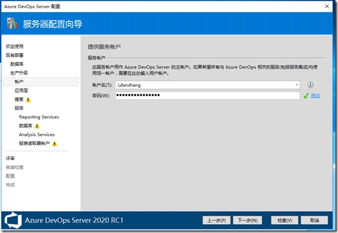The width and height of the screenshot is (338, 233).
Task: Click the info icon beside account name
Action: click(x=310, y=85)
